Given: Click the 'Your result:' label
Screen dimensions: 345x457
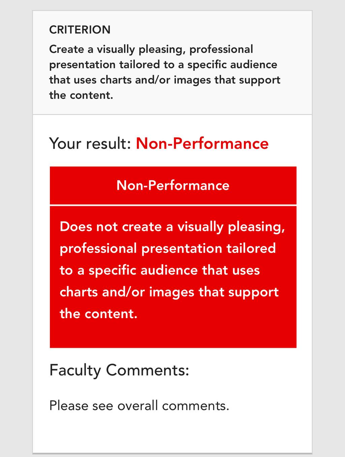Looking at the screenshot, I should point(90,143).
